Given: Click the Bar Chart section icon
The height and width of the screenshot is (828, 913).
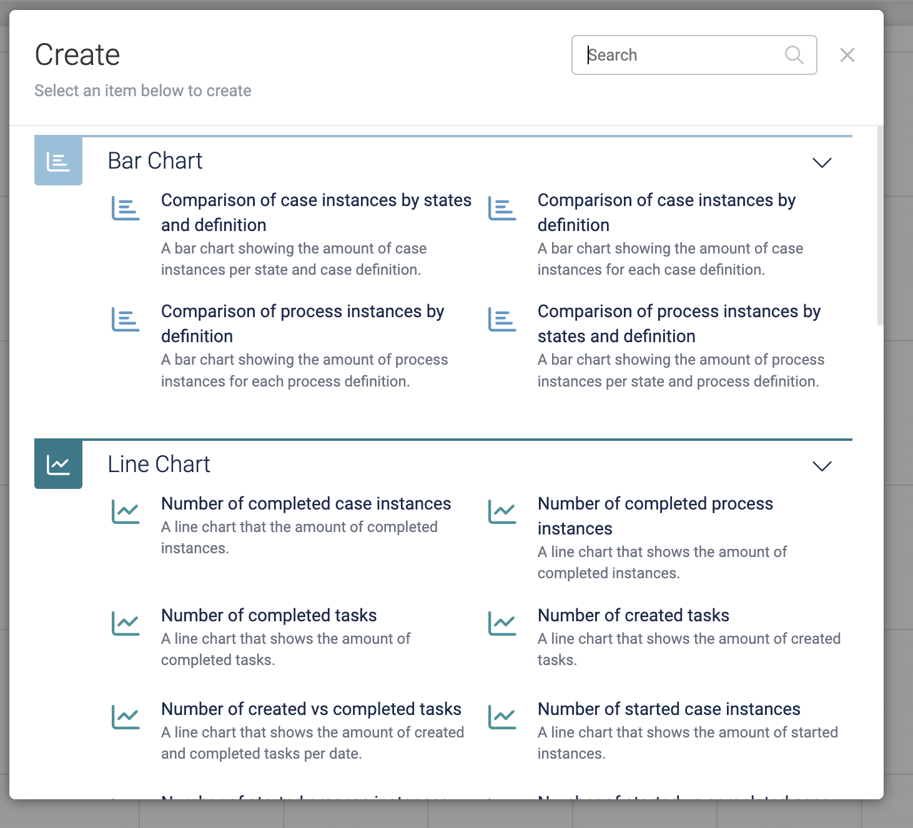Looking at the screenshot, I should [x=58, y=160].
